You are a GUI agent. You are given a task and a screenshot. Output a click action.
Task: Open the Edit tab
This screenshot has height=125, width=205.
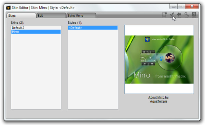click(51, 16)
